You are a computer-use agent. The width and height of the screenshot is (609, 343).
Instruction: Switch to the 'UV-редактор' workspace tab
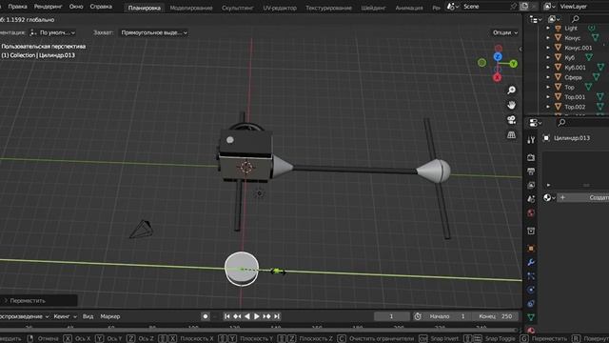(x=280, y=8)
